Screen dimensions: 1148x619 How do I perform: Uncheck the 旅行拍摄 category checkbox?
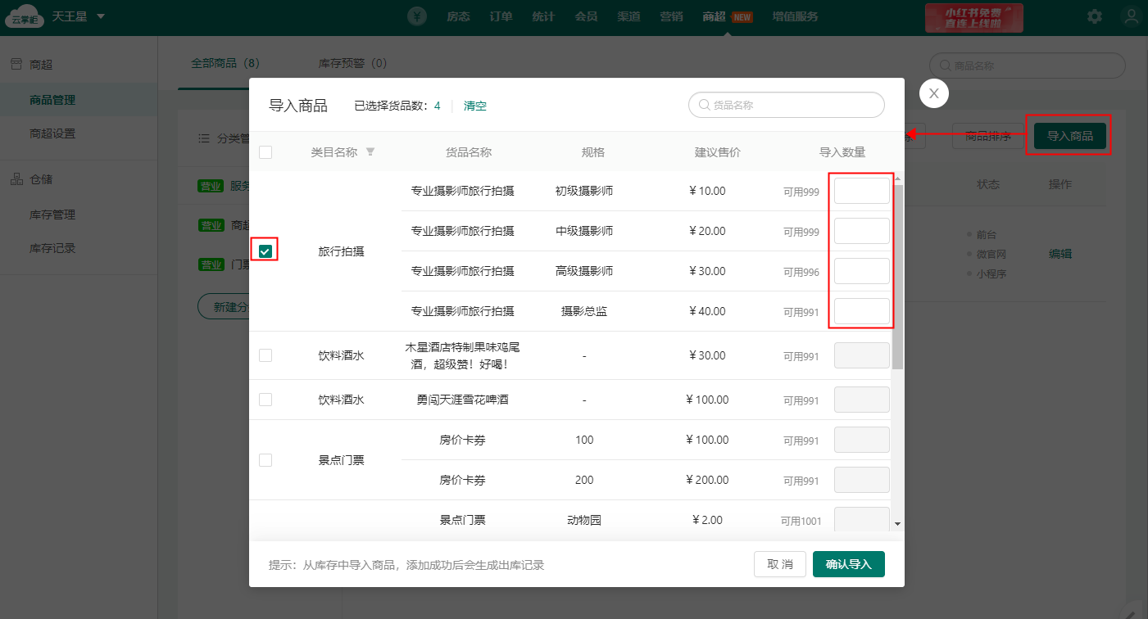coord(265,251)
